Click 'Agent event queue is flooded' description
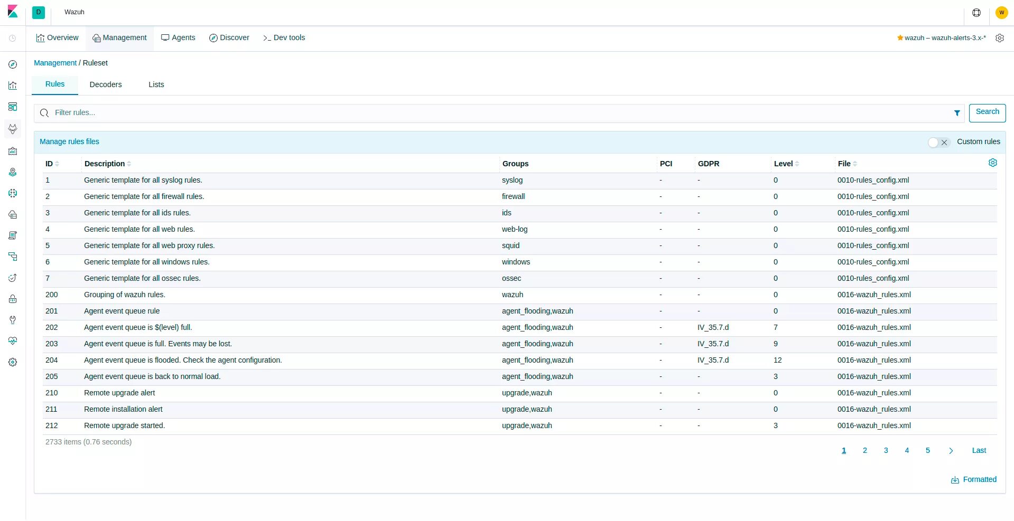 183,361
